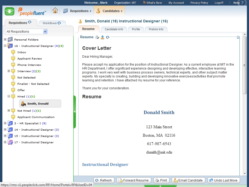This screenshot has width=249, height=187.
Task: Print resume using the small printer icon
Action: 97,37
